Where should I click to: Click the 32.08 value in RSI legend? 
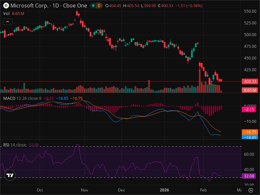[x=34, y=145]
